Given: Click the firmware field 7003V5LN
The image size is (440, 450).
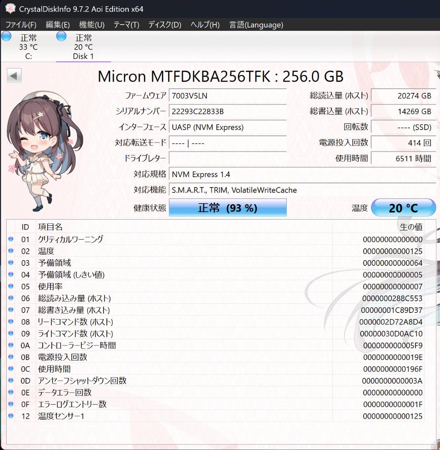Looking at the screenshot, I should pos(228,96).
